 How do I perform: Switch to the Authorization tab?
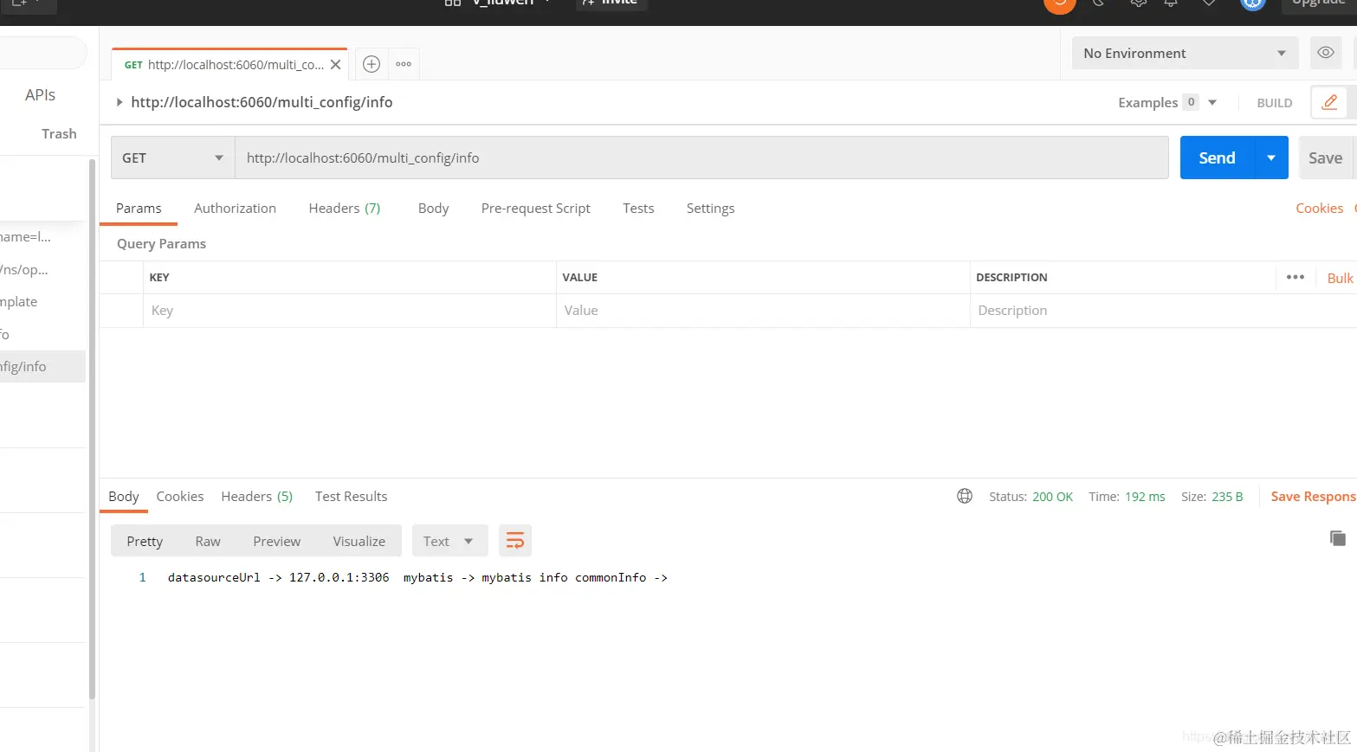click(235, 209)
